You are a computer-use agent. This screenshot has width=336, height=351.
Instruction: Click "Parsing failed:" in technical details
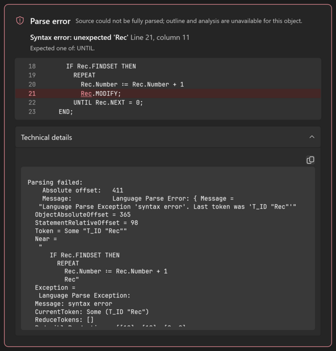pyautogui.click(x=55, y=182)
